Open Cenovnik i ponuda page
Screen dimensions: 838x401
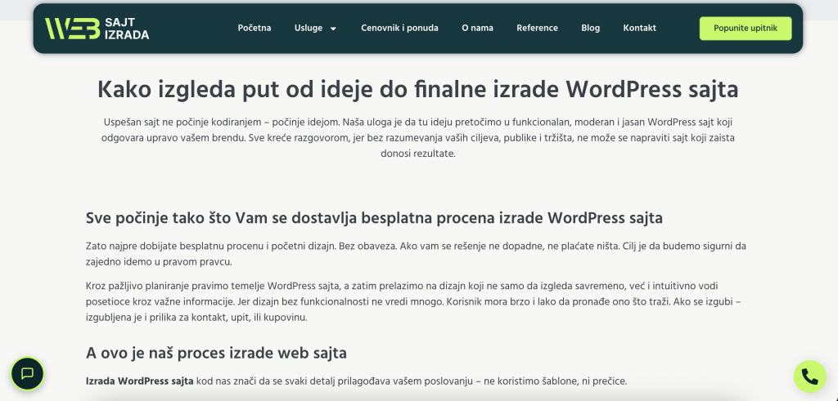399,29
